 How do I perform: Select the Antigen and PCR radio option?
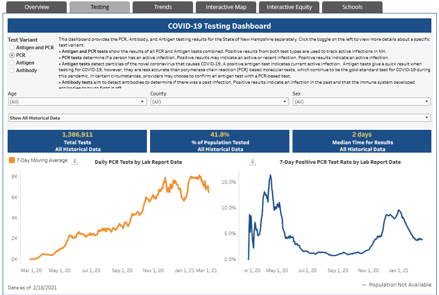click(12, 47)
